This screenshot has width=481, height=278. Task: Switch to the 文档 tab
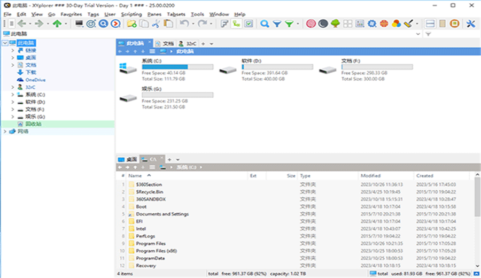(x=165, y=44)
